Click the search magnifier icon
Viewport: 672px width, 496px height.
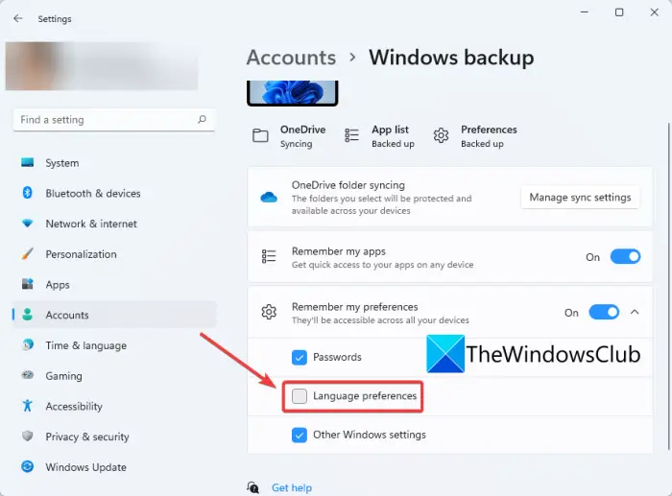(202, 120)
